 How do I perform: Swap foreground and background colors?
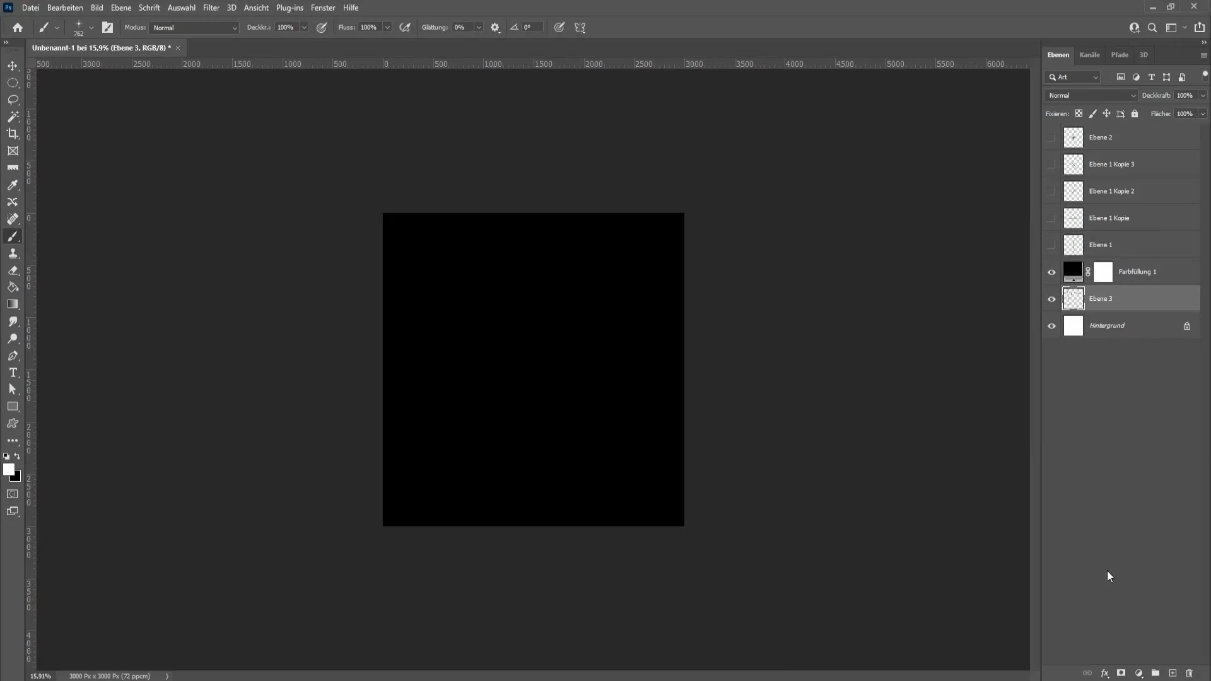pos(17,457)
